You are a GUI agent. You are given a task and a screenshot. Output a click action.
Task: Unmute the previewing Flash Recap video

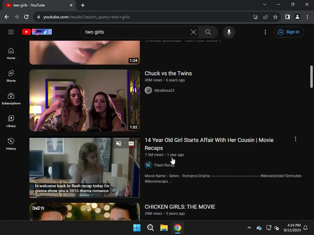pyautogui.click(x=119, y=144)
